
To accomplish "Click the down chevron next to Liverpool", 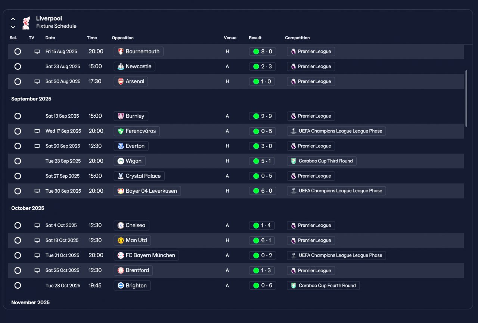I will tap(13, 27).
